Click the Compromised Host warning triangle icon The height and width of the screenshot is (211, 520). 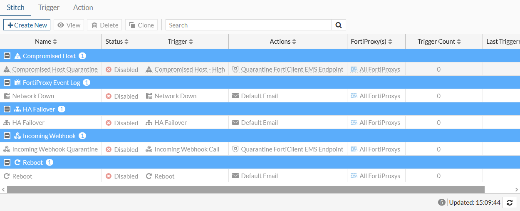coord(17,56)
